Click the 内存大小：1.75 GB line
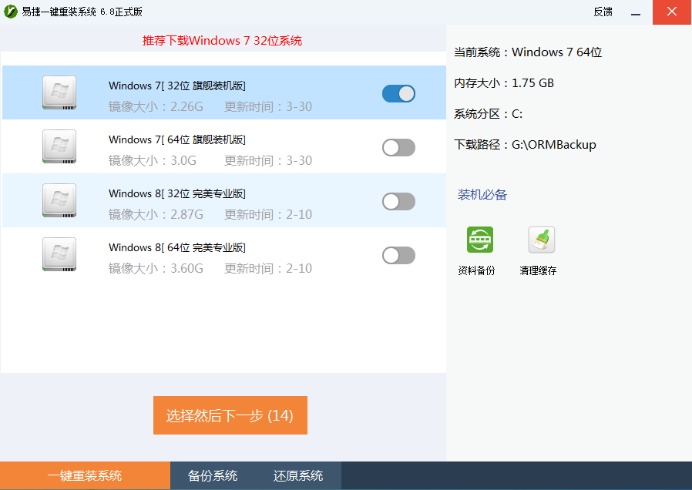Screen dimensions: 692x490 (503, 83)
